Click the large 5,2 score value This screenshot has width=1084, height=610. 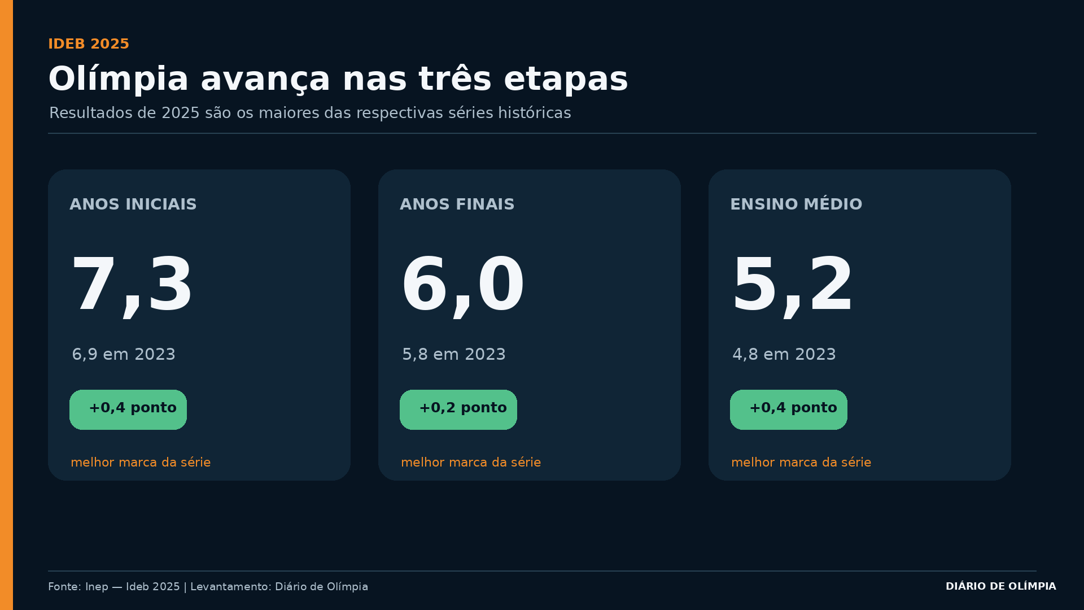click(792, 285)
